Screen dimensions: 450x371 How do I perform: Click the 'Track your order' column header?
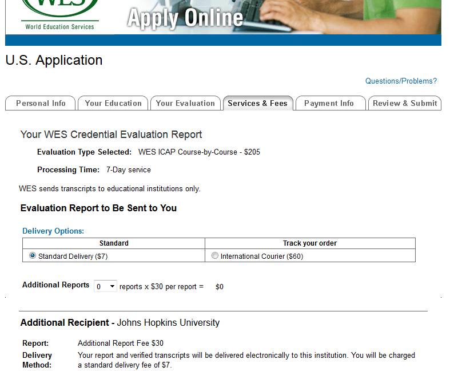310,243
